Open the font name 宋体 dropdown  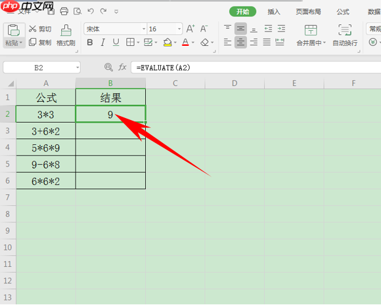click(x=144, y=29)
